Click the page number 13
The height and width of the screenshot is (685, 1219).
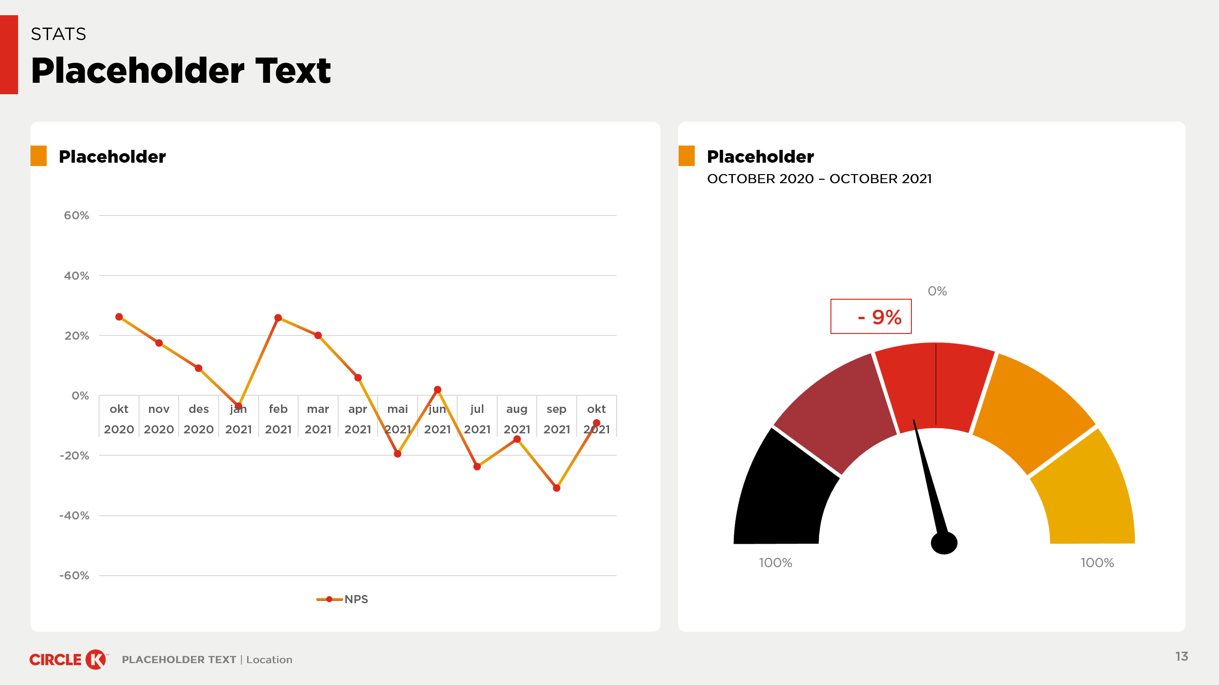(x=1181, y=656)
